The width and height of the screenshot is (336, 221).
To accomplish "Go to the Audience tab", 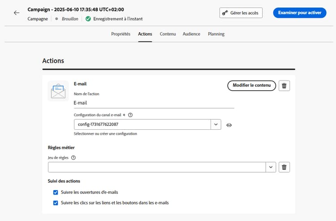I will (191, 34).
